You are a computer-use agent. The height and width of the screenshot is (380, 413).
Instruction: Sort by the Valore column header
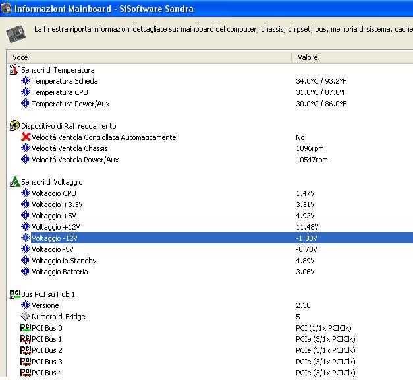tap(352, 57)
